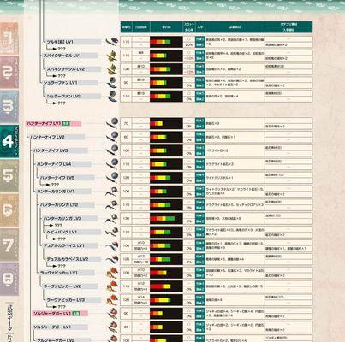
Task: Click the green badge beside ハンターナイフ LV1
Action: pyautogui.click(x=66, y=123)
